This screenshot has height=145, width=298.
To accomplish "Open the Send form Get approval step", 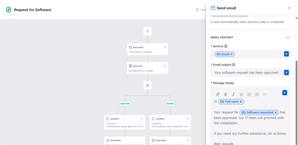I will point(148,68).
